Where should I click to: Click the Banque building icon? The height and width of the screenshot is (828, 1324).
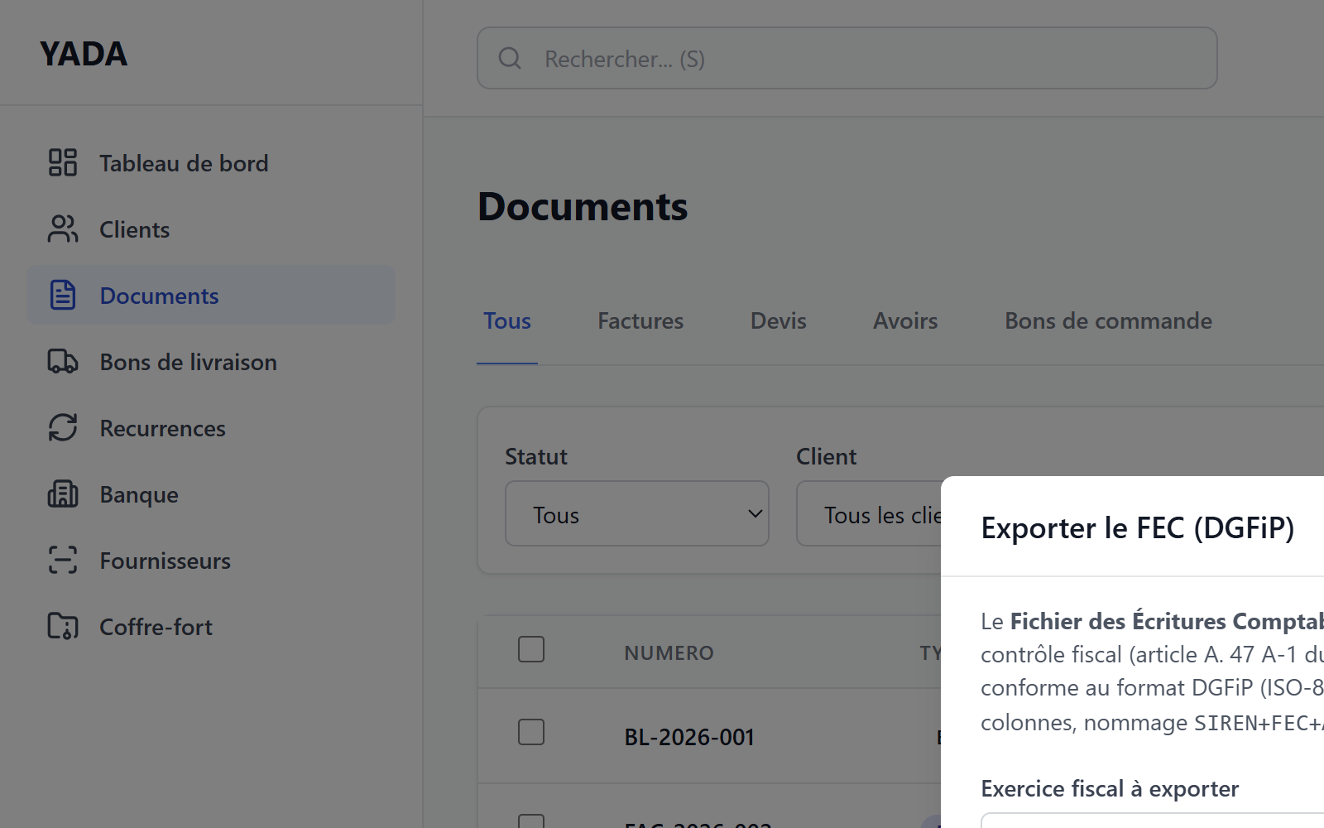63,493
